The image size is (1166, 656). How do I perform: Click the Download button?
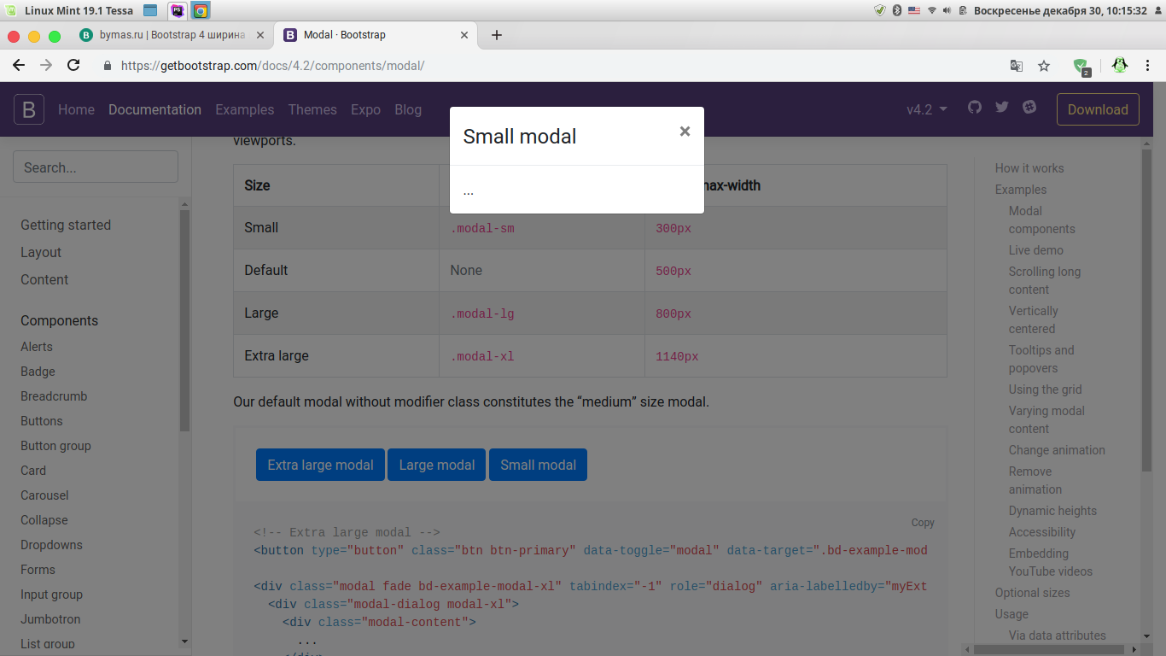[1098, 109]
